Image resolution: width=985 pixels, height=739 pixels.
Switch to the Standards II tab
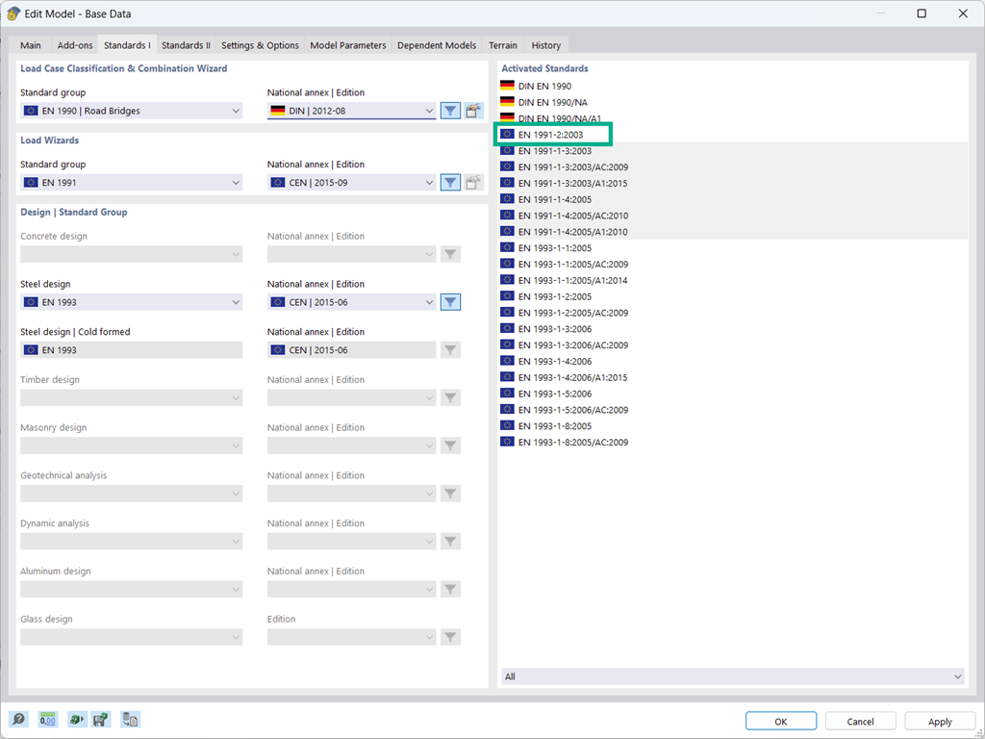(x=186, y=45)
